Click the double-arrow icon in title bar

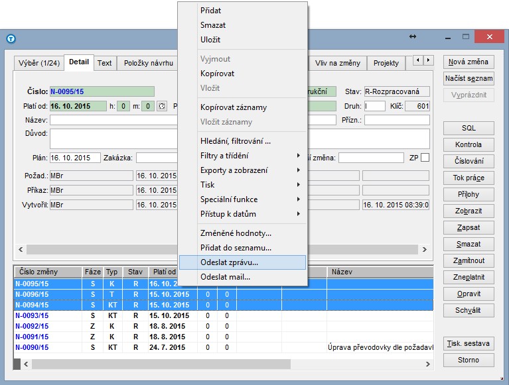(x=413, y=36)
